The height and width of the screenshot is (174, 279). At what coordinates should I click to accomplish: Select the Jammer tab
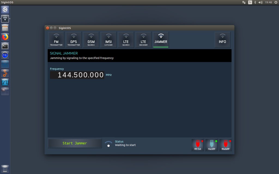[161, 40]
